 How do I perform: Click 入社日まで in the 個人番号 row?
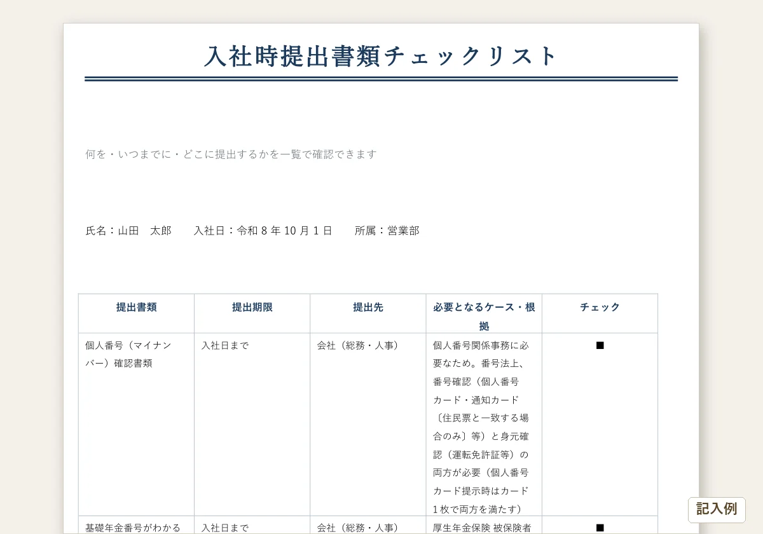[225, 345]
